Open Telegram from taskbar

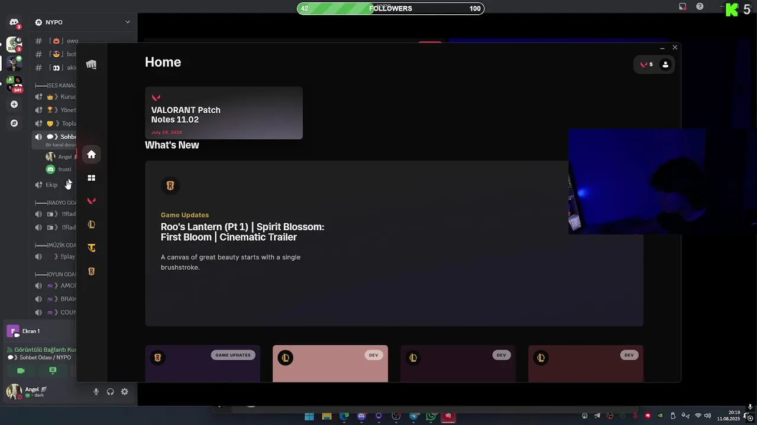tap(414, 417)
